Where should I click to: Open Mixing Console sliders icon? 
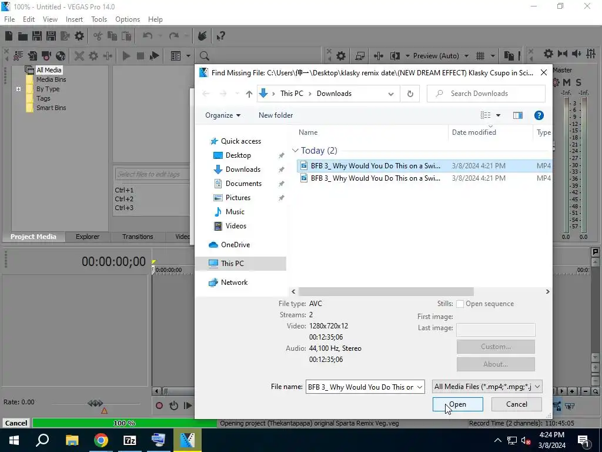point(591,54)
